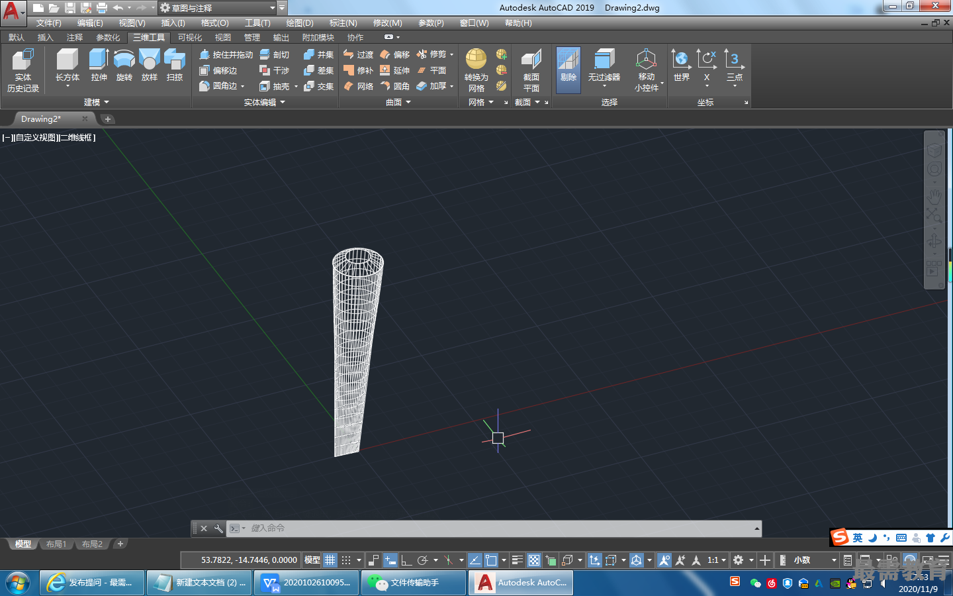Click 转换为网格 convert to mesh
953x596 pixels.
point(476,70)
